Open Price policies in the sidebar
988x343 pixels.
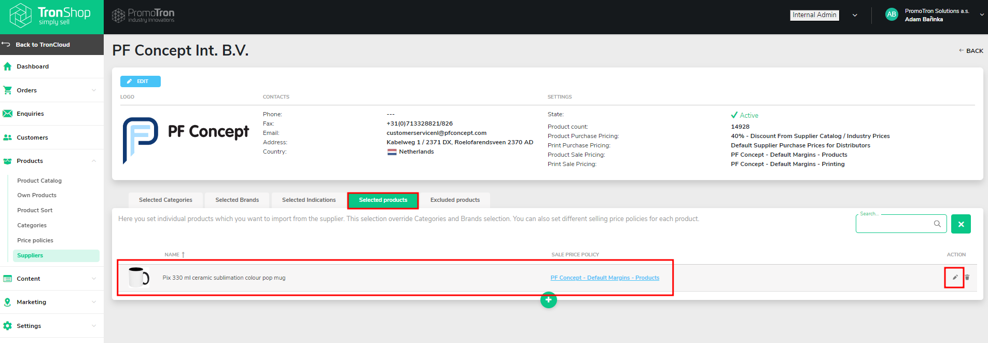[35, 240]
